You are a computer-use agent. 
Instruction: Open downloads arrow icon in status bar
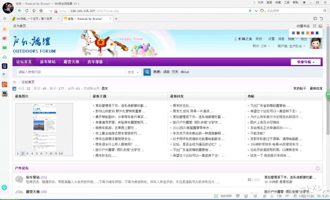coord(272,196)
